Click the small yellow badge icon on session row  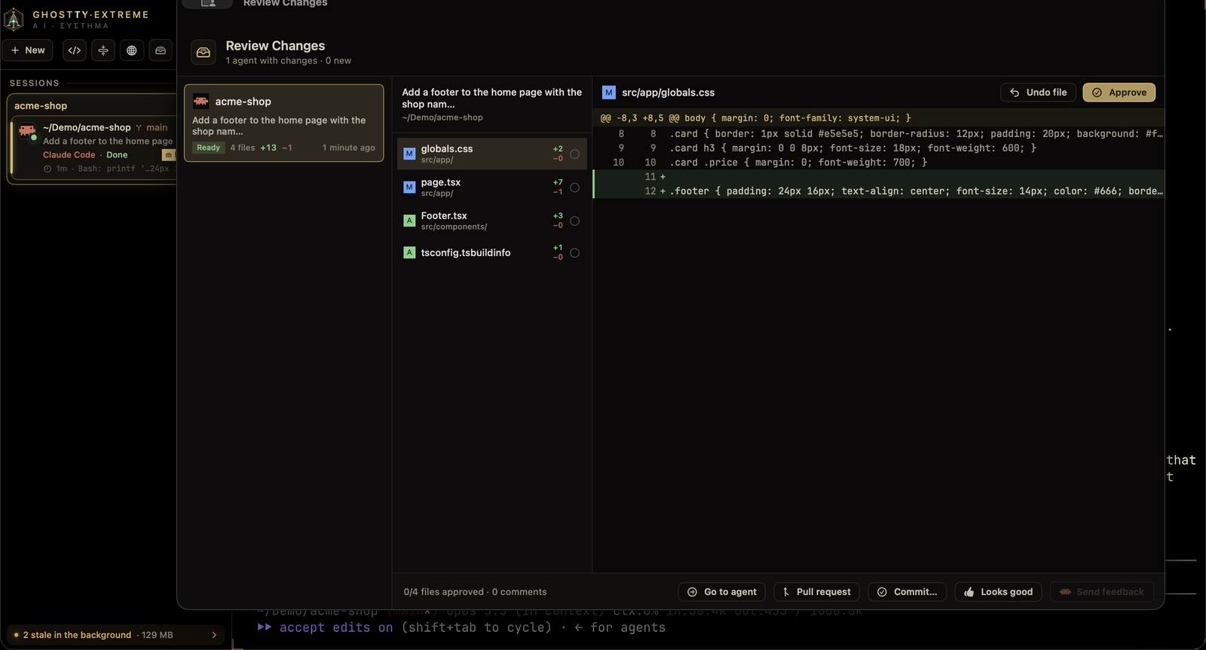click(168, 155)
